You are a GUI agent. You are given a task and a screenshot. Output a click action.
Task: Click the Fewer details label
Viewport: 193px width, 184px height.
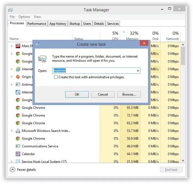point(26,170)
